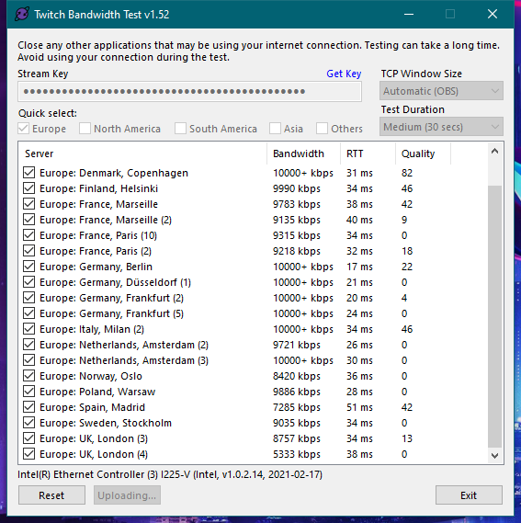
Task: Enable the North America quick select
Action: [85, 129]
